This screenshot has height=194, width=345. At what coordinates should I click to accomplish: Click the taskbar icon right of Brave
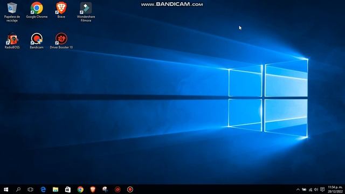pos(105,189)
